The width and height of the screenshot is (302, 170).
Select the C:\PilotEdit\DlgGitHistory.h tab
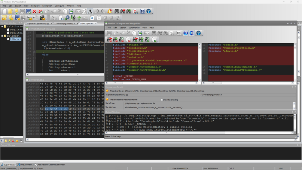pyautogui.click(x=65, y=23)
